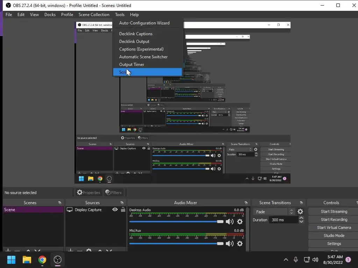Open Desktop Audio settings gear
The width and height of the screenshot is (358, 268).
click(240, 222)
